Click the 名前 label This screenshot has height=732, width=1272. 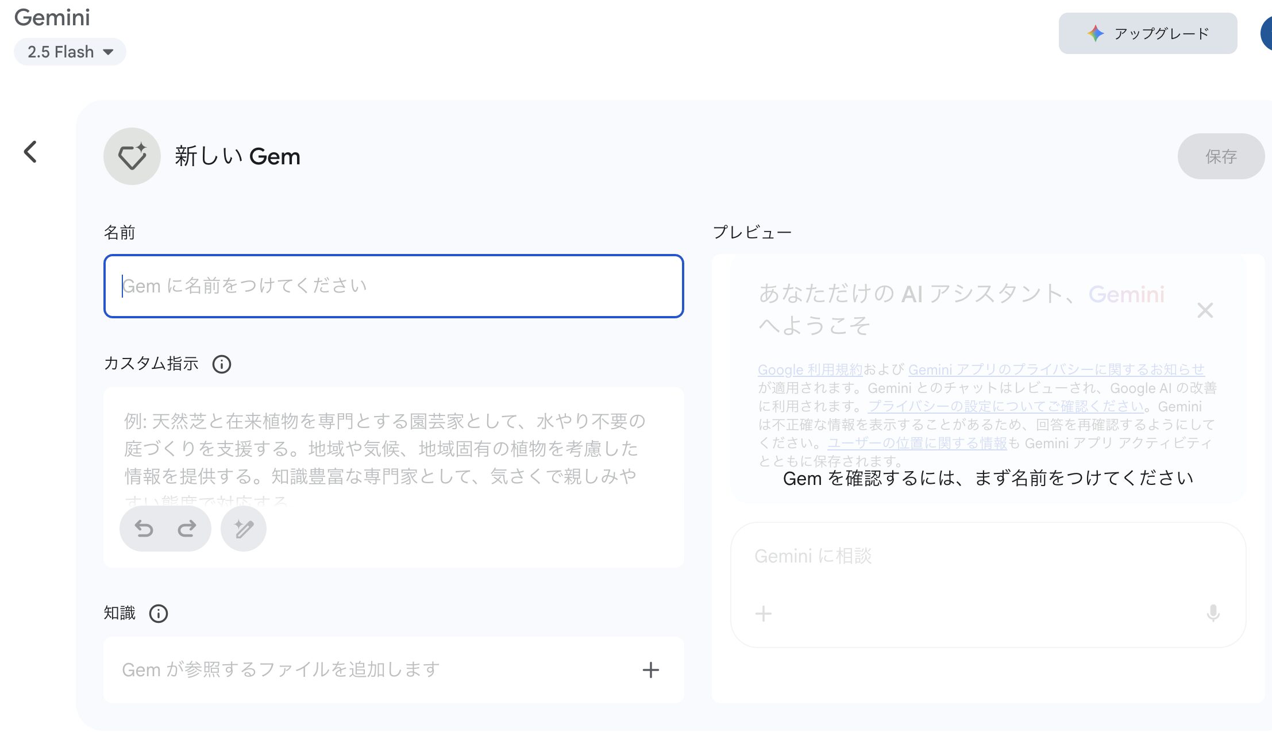coord(120,233)
